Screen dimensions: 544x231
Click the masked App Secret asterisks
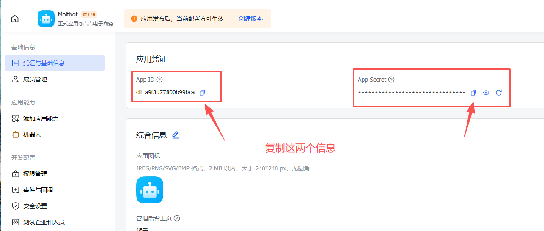[412, 93]
